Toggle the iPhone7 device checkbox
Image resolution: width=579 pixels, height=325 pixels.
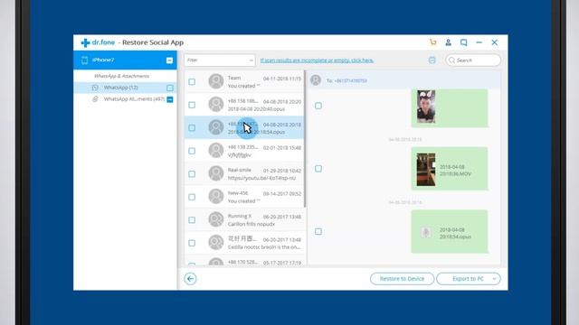pos(169,60)
